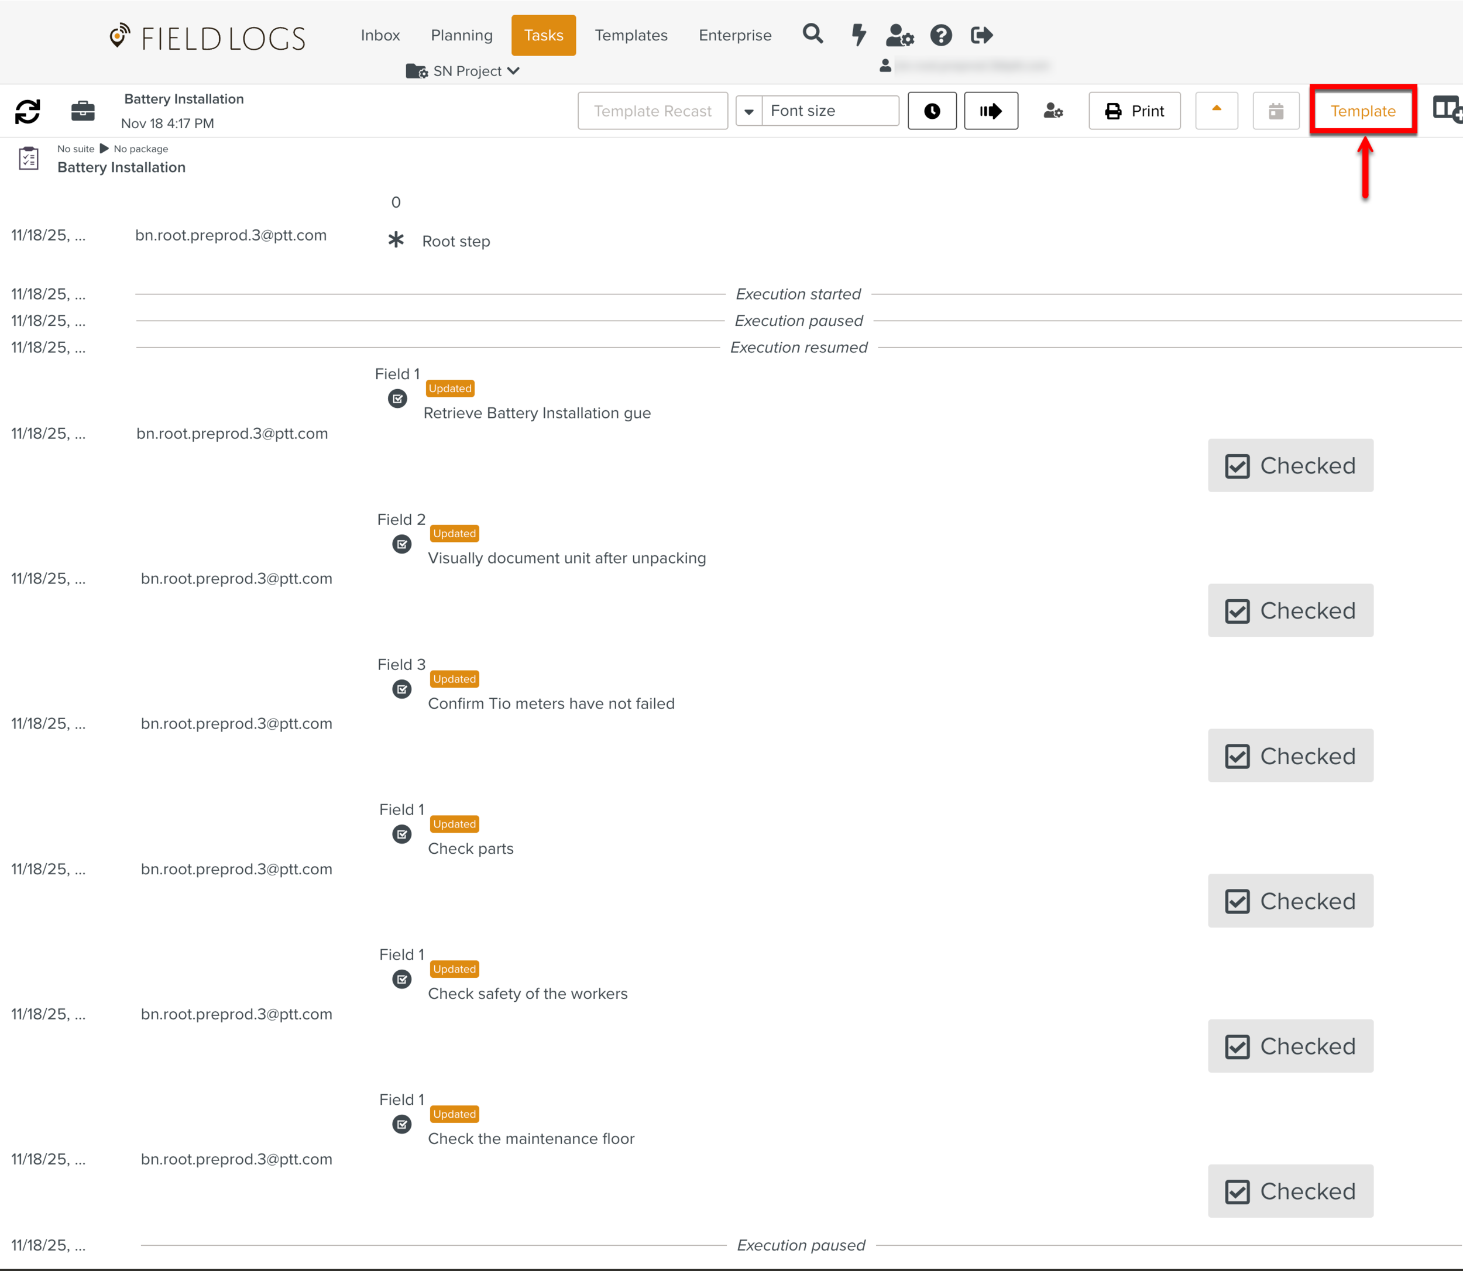Open the Templates menu item

pyautogui.click(x=630, y=36)
